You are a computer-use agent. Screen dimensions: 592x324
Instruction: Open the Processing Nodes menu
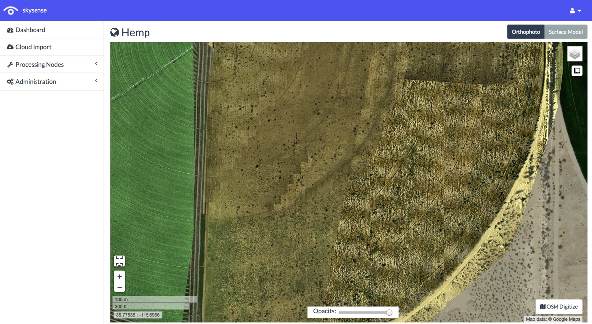(x=52, y=64)
